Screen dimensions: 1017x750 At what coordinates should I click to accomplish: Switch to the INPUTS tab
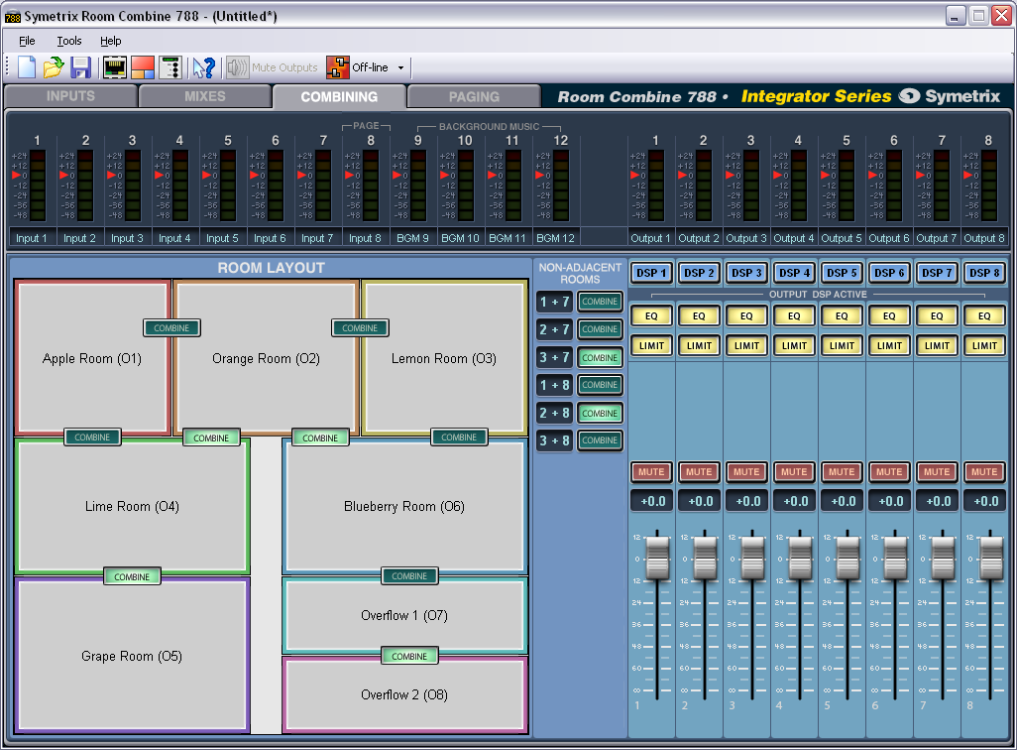(x=70, y=96)
